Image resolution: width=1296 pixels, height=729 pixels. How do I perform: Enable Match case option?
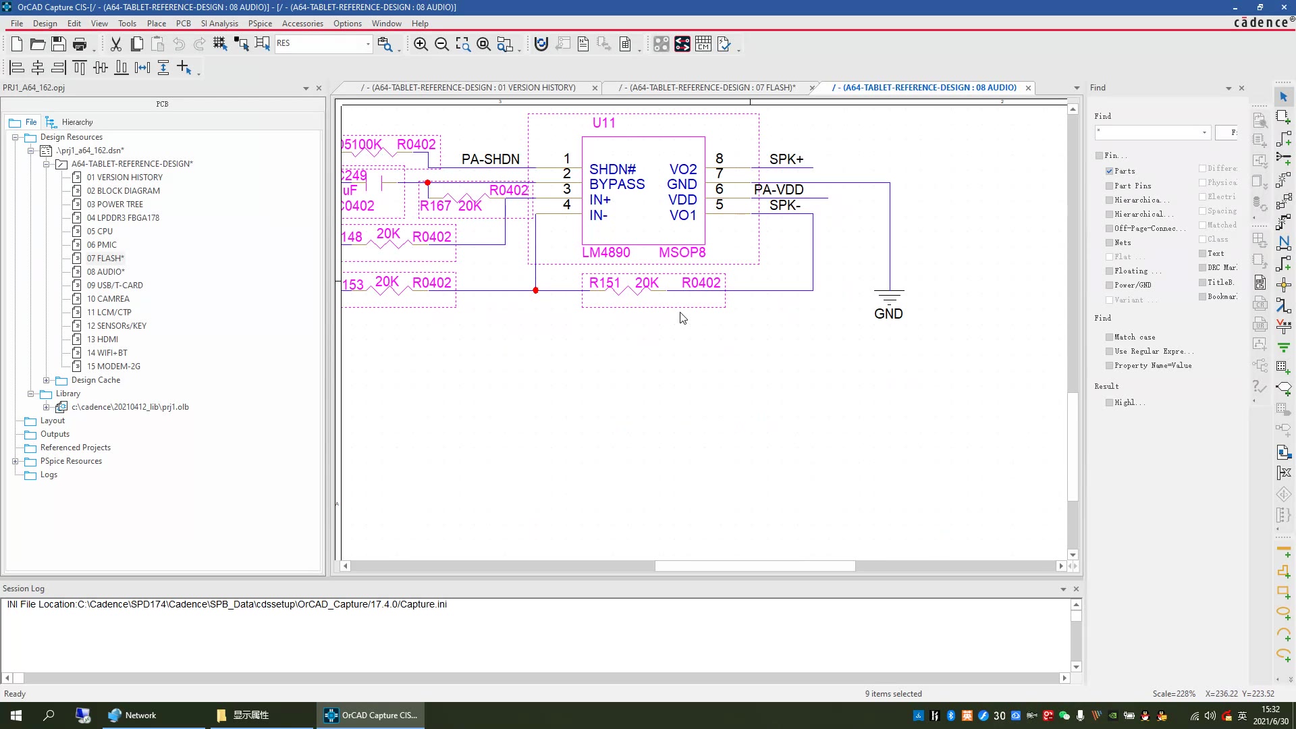(x=1109, y=337)
